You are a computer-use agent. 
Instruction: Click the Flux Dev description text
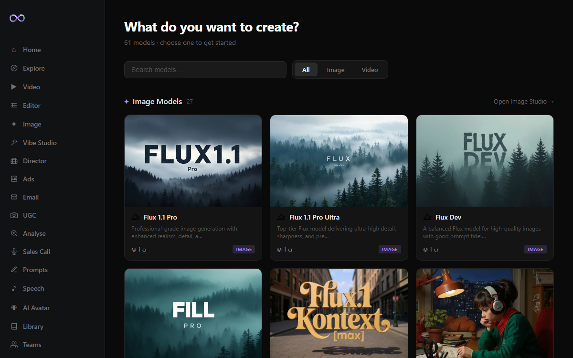[x=482, y=232]
